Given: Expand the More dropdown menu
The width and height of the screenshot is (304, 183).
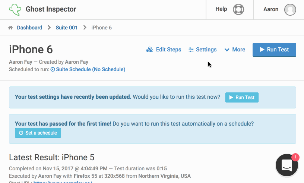Looking at the screenshot, I should click(235, 50).
